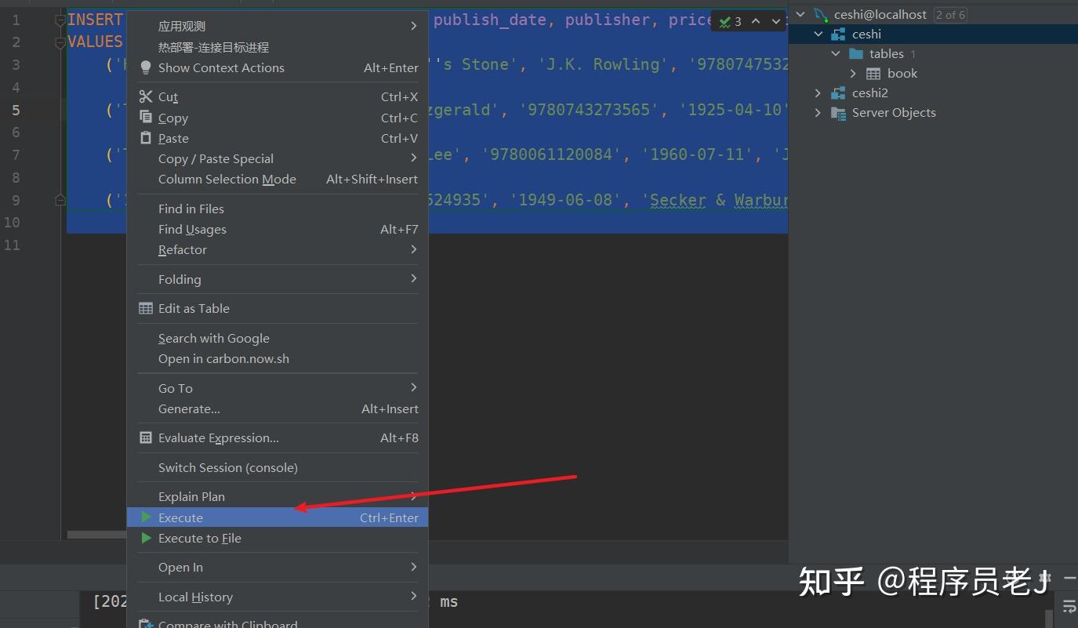Click the fold arrow beside line 2
This screenshot has width=1078, height=628.
60,42
